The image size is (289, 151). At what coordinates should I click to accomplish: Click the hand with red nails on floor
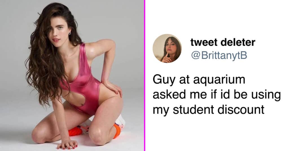[x=67, y=144]
